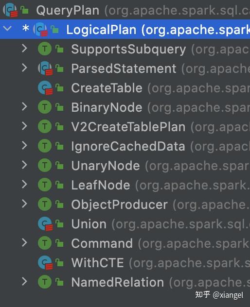This screenshot has width=250, height=307.
Task: Click the public lock icon beside UnaryNode
Action: pyautogui.click(x=59, y=165)
